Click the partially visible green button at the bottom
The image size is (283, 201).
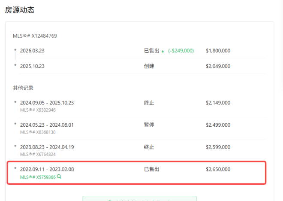tap(139, 198)
